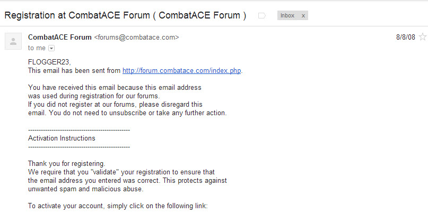The width and height of the screenshot is (428, 214).
Task: Remove the Inbox label with its x
Action: [x=303, y=16]
